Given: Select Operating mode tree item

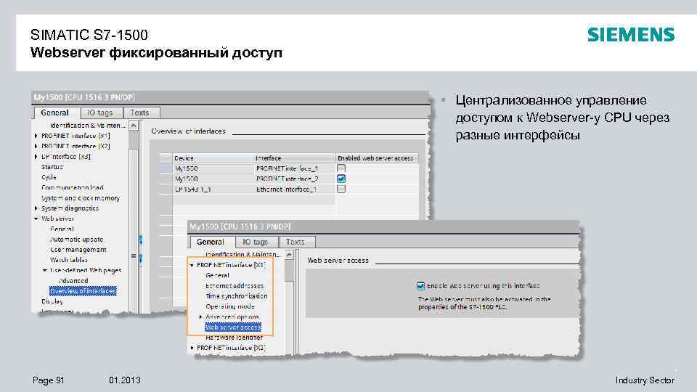Looking at the screenshot, I should (230, 306).
